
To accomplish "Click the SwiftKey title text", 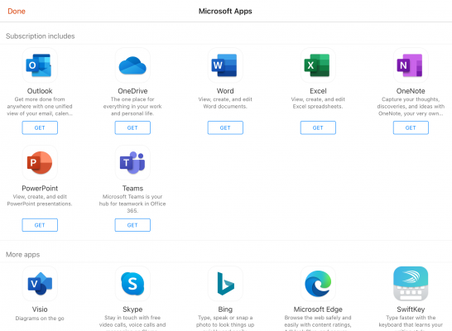I will coord(411,309).
